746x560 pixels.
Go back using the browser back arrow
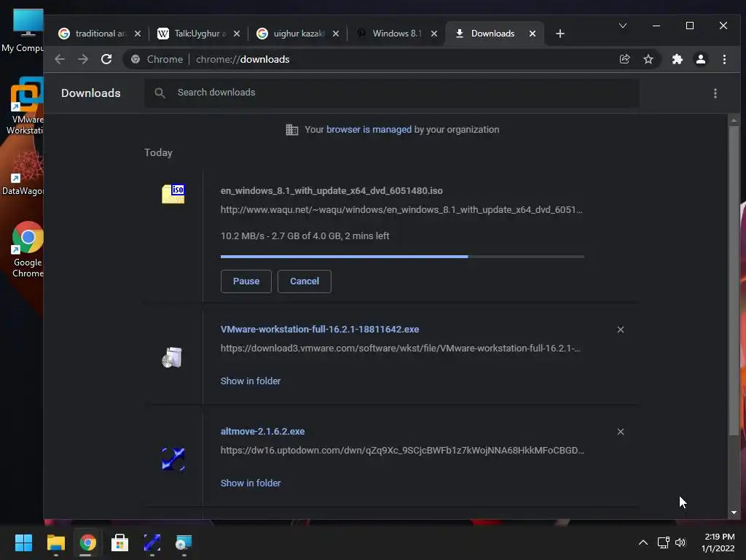click(x=60, y=59)
